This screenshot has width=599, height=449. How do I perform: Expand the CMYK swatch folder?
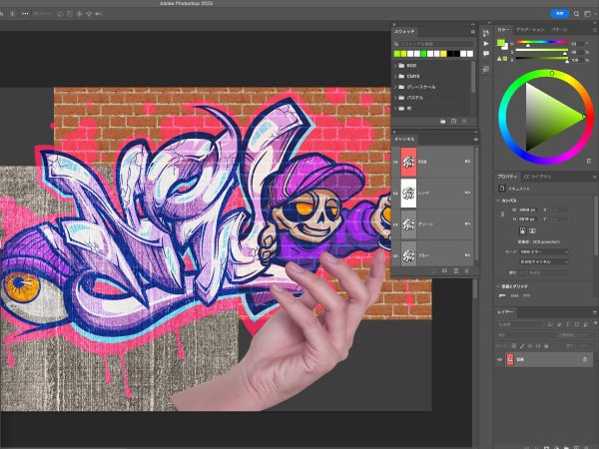point(395,77)
